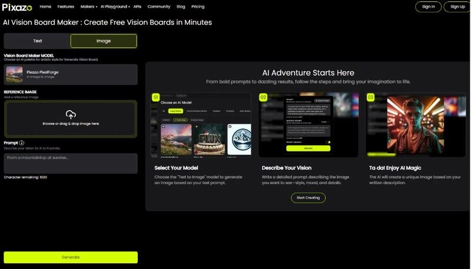Click the Ta da! Enjoy AI Magic heading
The width and height of the screenshot is (471, 269).
395,168
